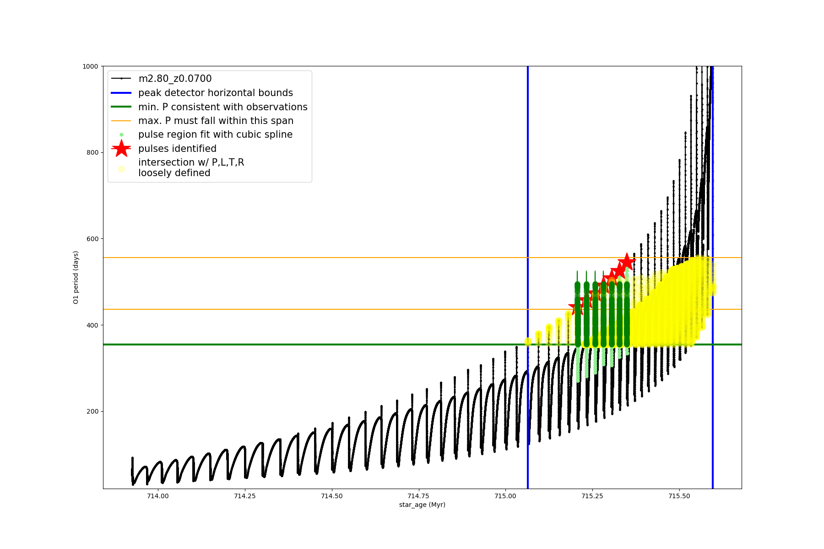Viewport: 824px width, 549px height.
Task: Click the 1000 y-axis tick label
Action: tap(90, 66)
